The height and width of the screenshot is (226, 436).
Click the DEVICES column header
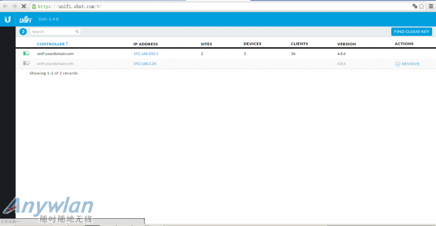tap(252, 44)
